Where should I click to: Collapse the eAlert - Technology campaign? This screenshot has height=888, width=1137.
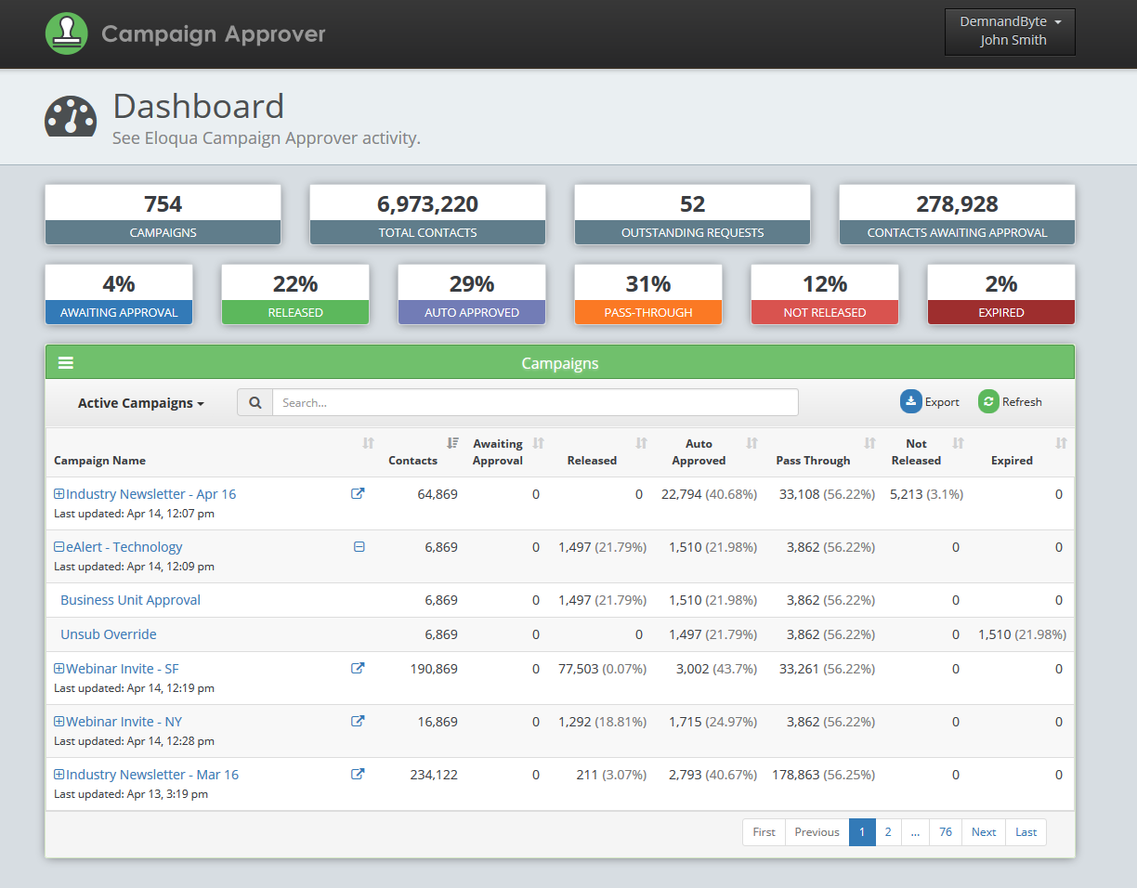[58, 547]
